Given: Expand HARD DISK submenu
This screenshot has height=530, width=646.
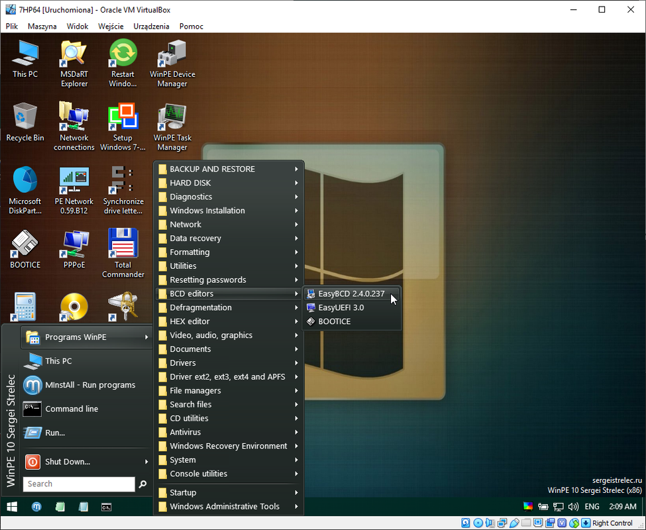Looking at the screenshot, I should (x=229, y=183).
